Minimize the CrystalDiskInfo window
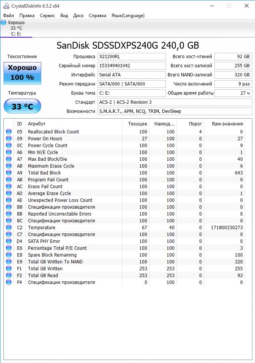Image resolution: width=255 pixels, height=363 pixels. pos(212,6)
